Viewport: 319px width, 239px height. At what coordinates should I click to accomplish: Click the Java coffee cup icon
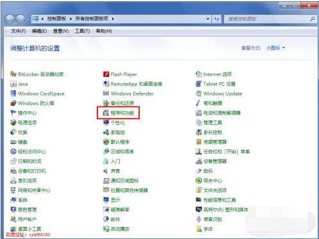click(13, 84)
